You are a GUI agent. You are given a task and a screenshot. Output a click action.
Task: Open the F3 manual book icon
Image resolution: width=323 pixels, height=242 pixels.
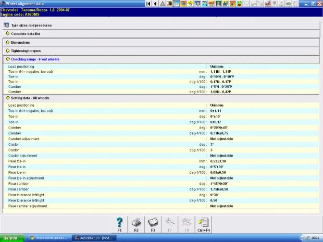153,224
